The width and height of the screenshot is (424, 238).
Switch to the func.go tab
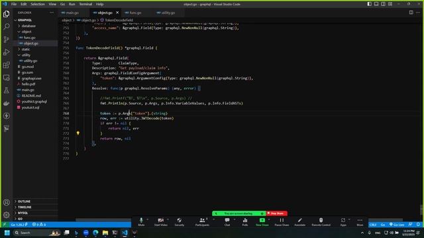click(x=135, y=13)
